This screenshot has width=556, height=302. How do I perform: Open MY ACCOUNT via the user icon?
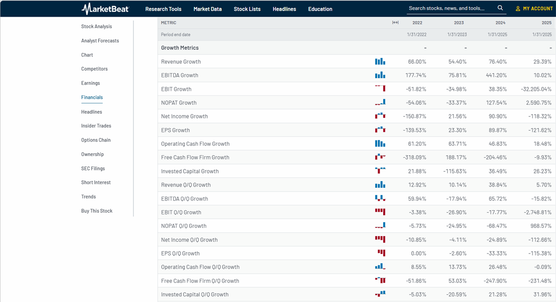tap(534, 8)
